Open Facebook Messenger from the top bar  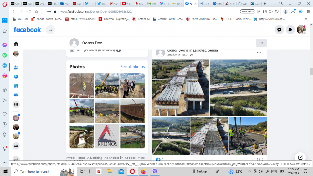click(x=279, y=30)
